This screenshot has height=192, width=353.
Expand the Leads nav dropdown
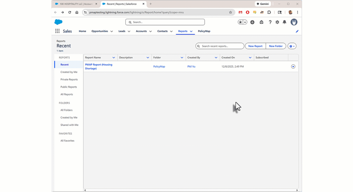pos(129,31)
